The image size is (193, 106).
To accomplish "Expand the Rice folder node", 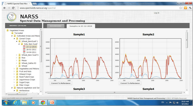I will pos(17,57).
